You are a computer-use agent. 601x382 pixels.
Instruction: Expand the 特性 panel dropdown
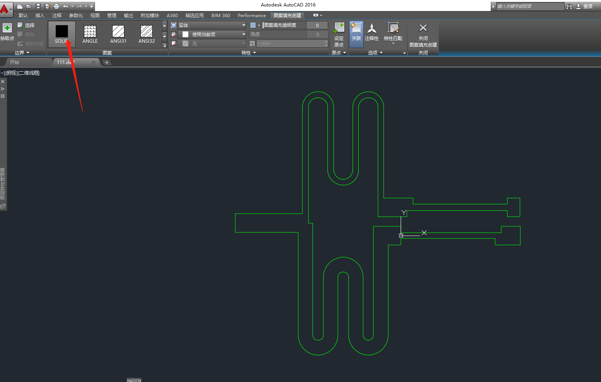(x=249, y=53)
